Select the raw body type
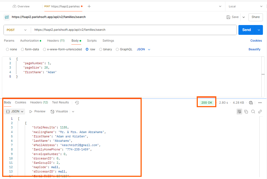The height and width of the screenshot is (179, 267). [x=90, y=49]
